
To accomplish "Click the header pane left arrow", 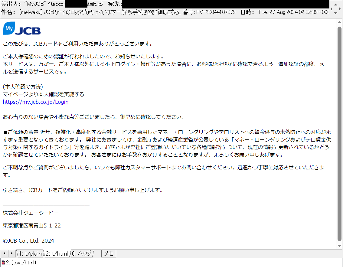I will [x=331, y=9].
